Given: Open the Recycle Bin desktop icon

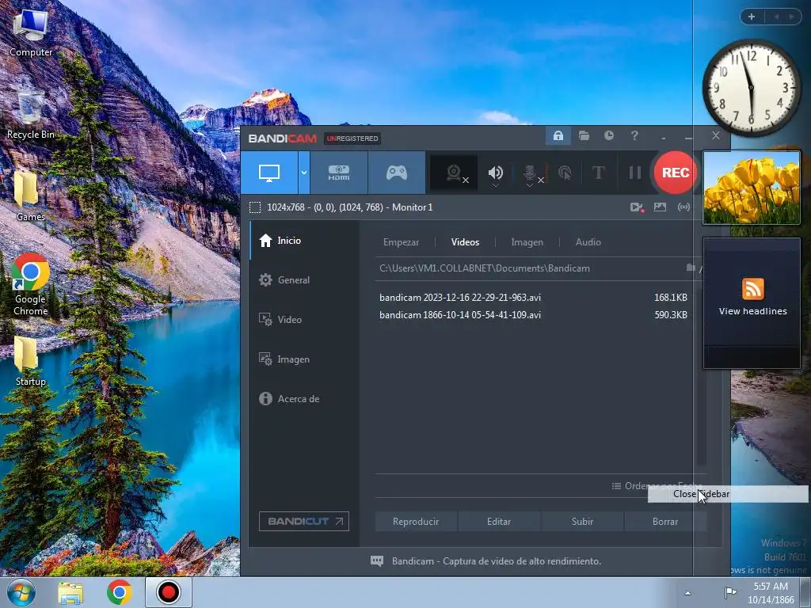Looking at the screenshot, I should tap(31, 115).
